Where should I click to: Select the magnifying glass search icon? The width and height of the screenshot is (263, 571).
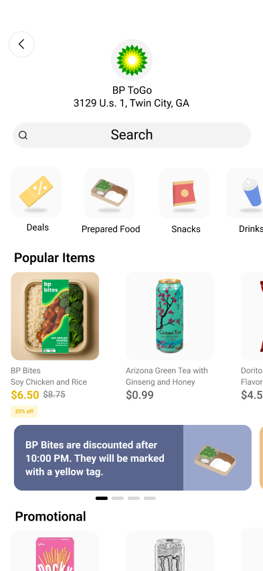pyautogui.click(x=23, y=135)
